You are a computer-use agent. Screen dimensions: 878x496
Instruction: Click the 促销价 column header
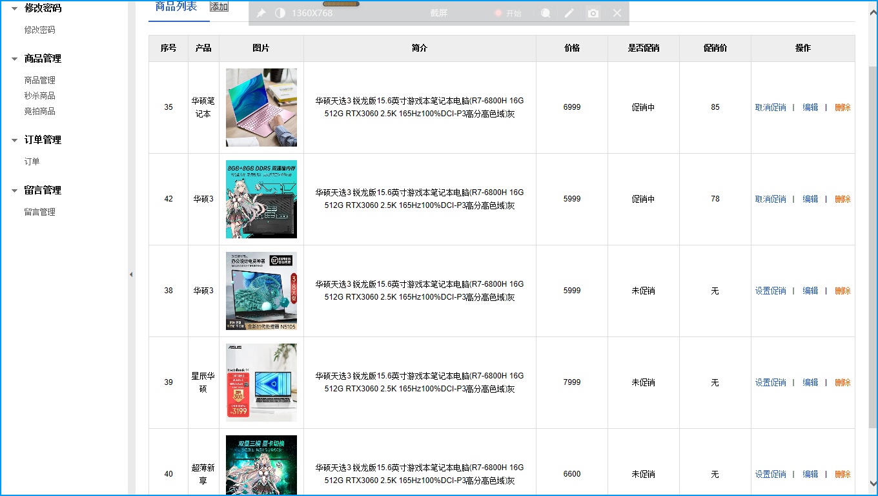[715, 48]
